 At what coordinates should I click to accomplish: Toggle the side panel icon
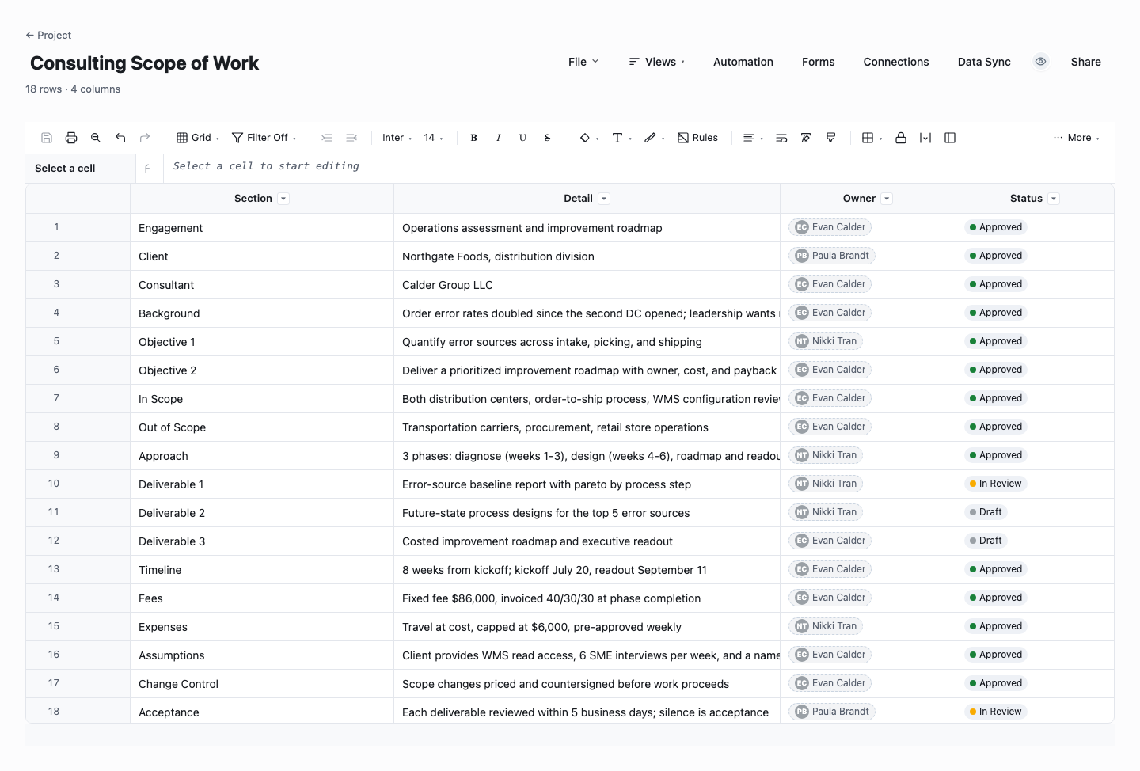tap(950, 138)
